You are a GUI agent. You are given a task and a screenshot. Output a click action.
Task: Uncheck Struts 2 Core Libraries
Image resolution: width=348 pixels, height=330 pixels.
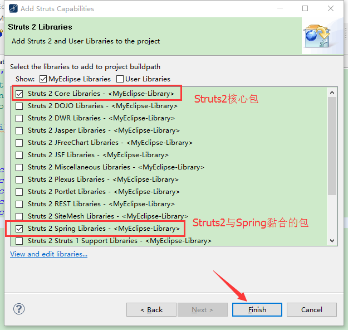coord(19,94)
